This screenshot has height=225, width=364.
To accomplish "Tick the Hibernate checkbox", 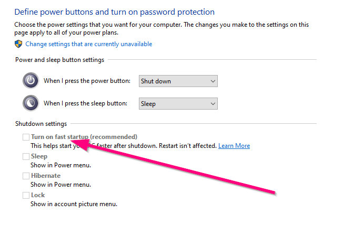I will (x=26, y=176).
